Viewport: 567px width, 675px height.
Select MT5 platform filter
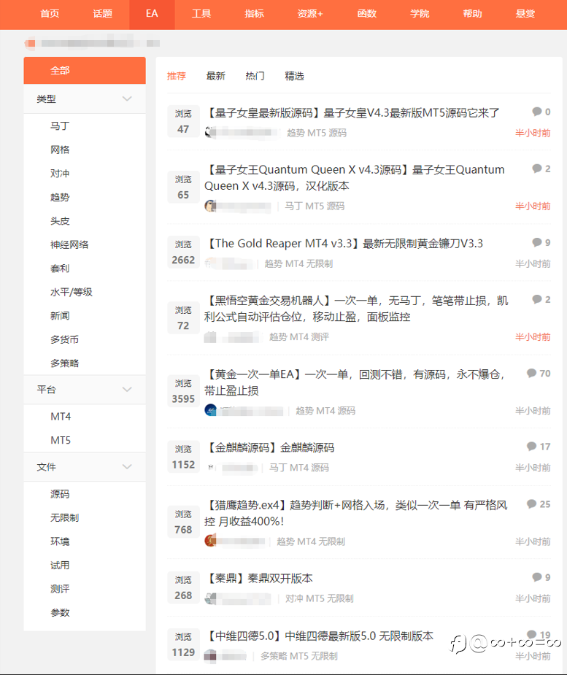(61, 440)
